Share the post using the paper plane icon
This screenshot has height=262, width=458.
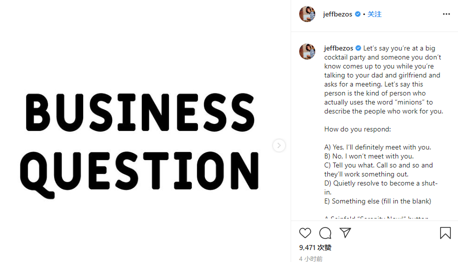pos(345,233)
